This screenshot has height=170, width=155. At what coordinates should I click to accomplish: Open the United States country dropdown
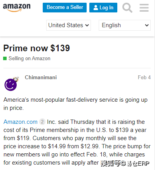(x=68, y=25)
